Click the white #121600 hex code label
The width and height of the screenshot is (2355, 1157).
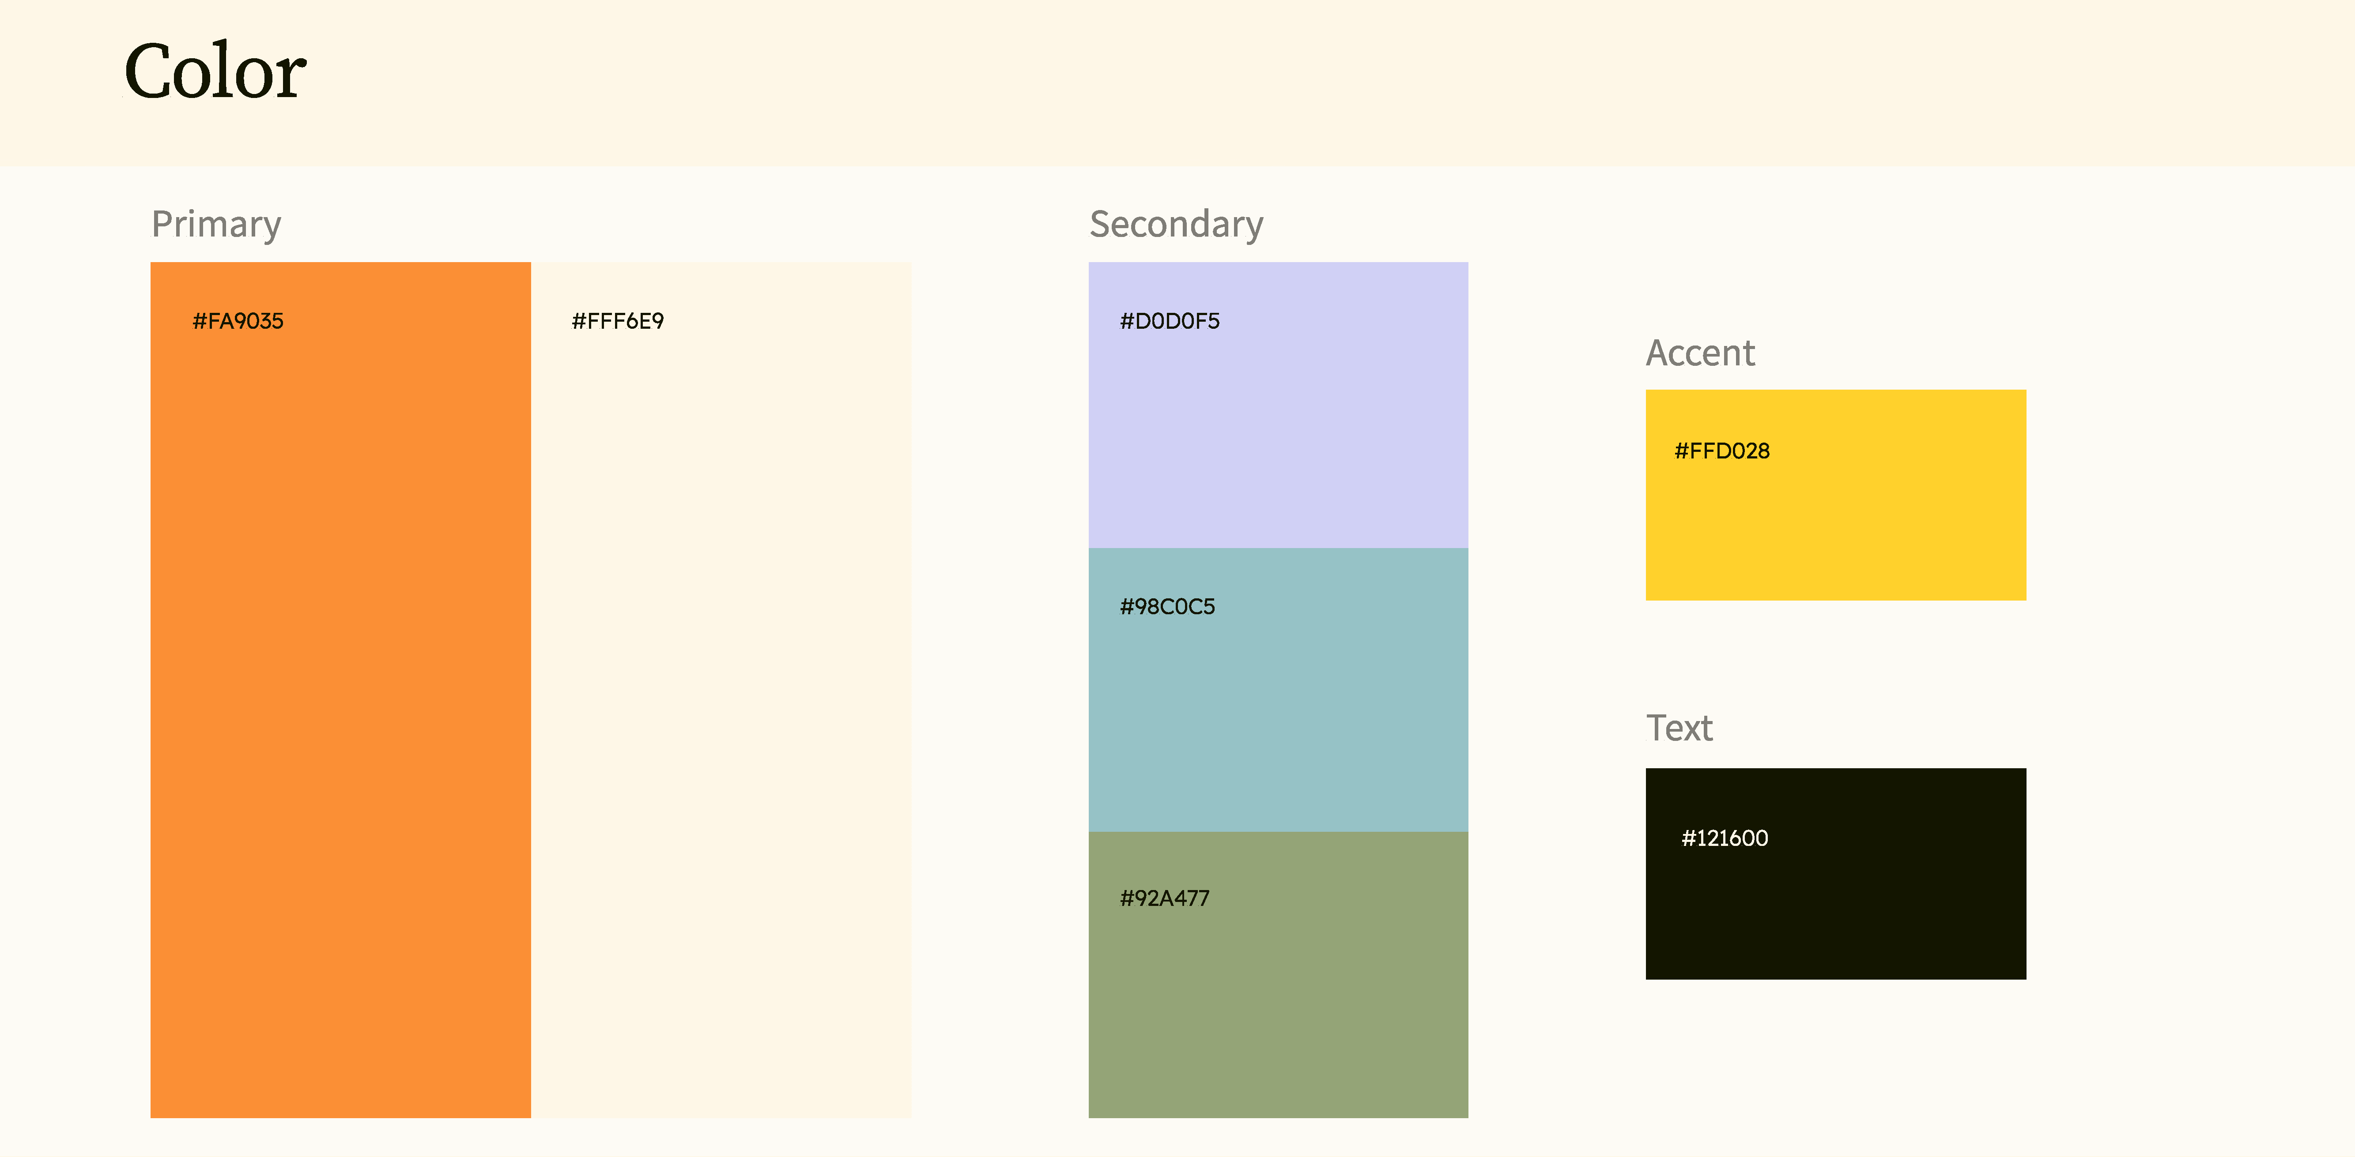pyautogui.click(x=1724, y=838)
